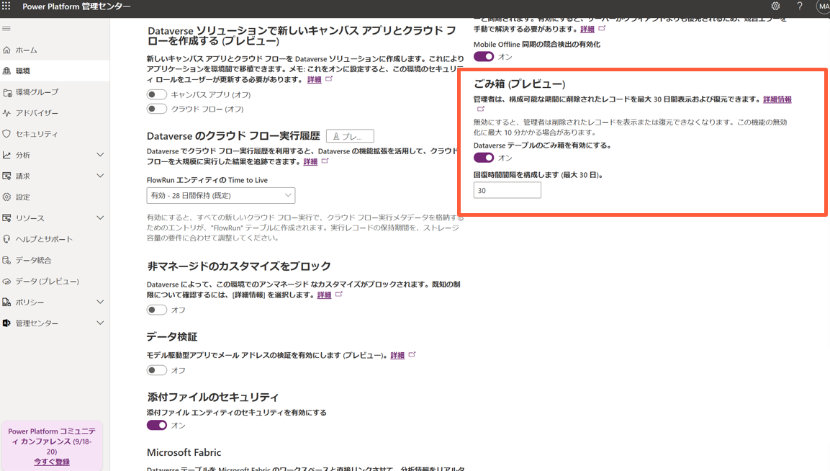This screenshot has width=830, height=471.
Task: Expand the 管理センター chevron
Action: point(100,323)
